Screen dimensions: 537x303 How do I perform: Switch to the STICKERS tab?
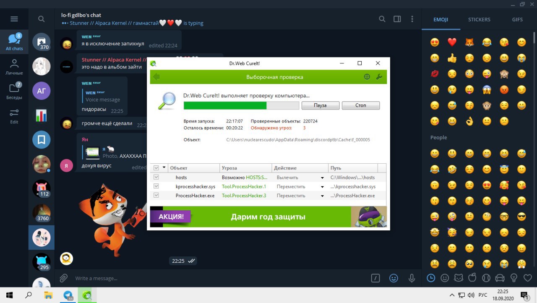point(479,19)
